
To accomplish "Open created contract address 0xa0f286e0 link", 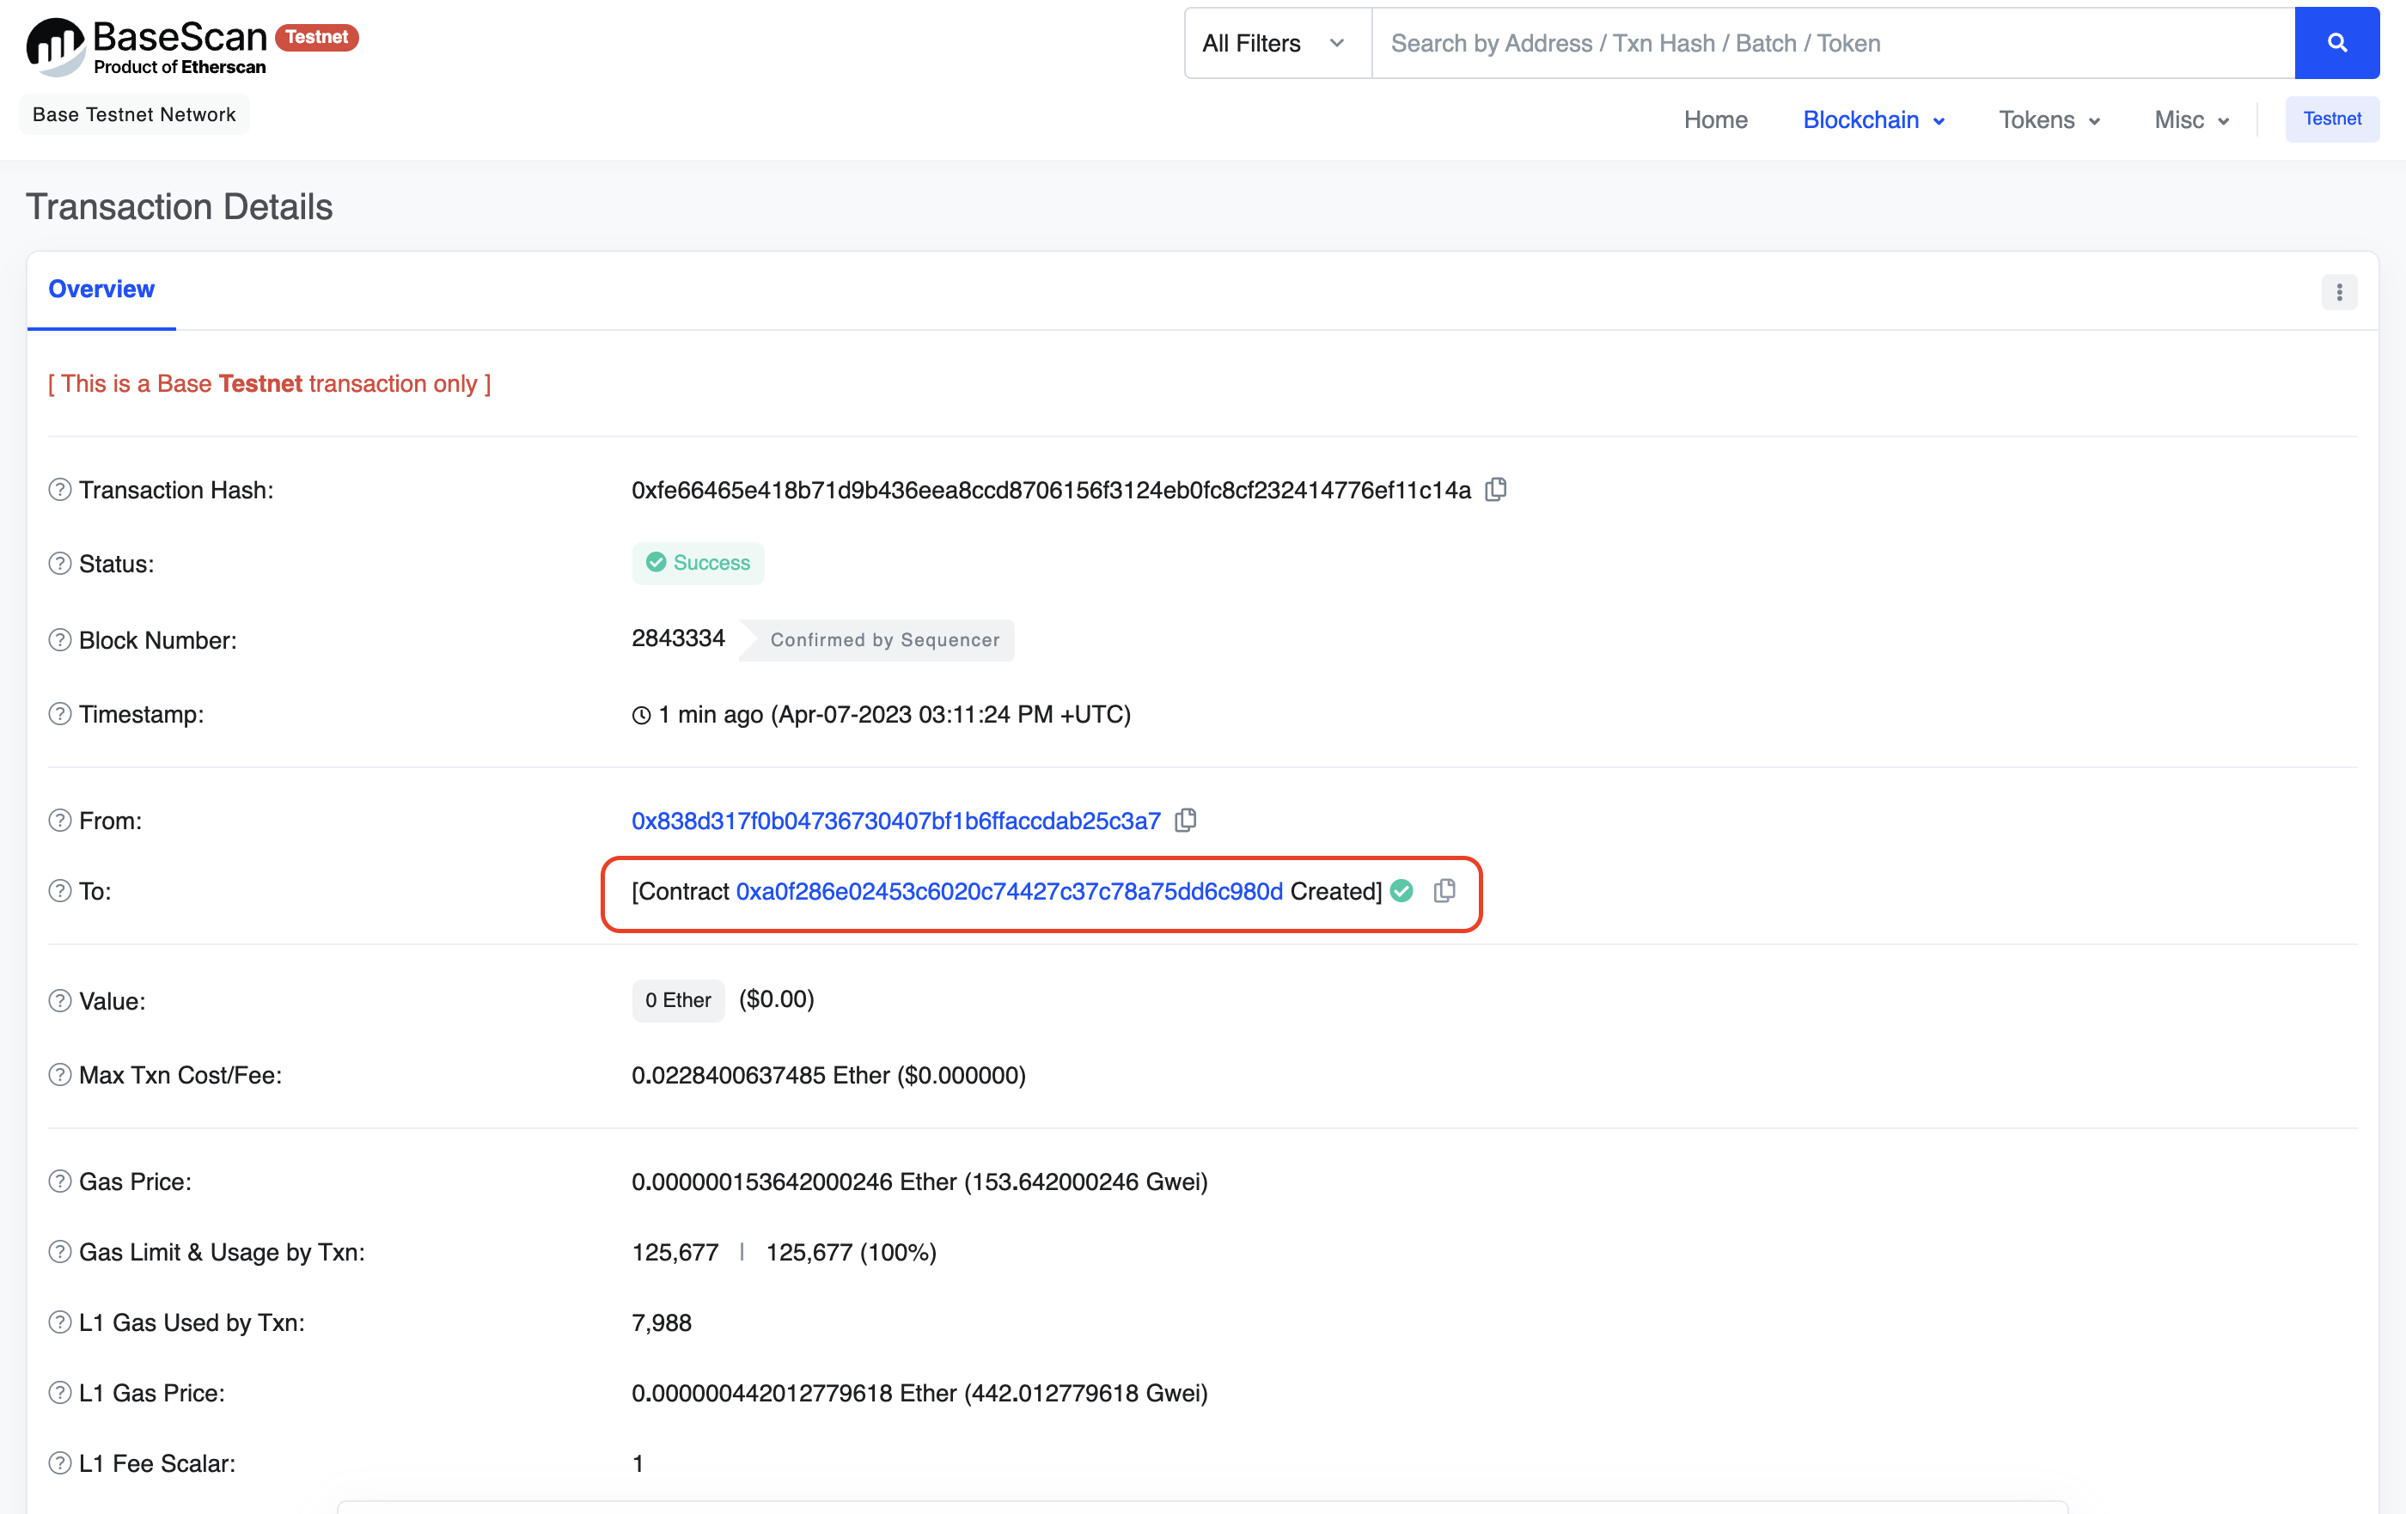I will point(1008,891).
